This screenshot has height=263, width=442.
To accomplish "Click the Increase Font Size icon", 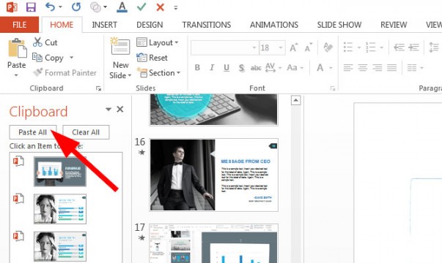I will pos(293,47).
